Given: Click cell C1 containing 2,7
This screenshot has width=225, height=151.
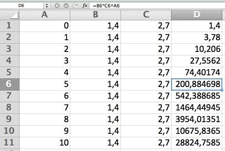Looking at the screenshot, I should click(146, 26).
